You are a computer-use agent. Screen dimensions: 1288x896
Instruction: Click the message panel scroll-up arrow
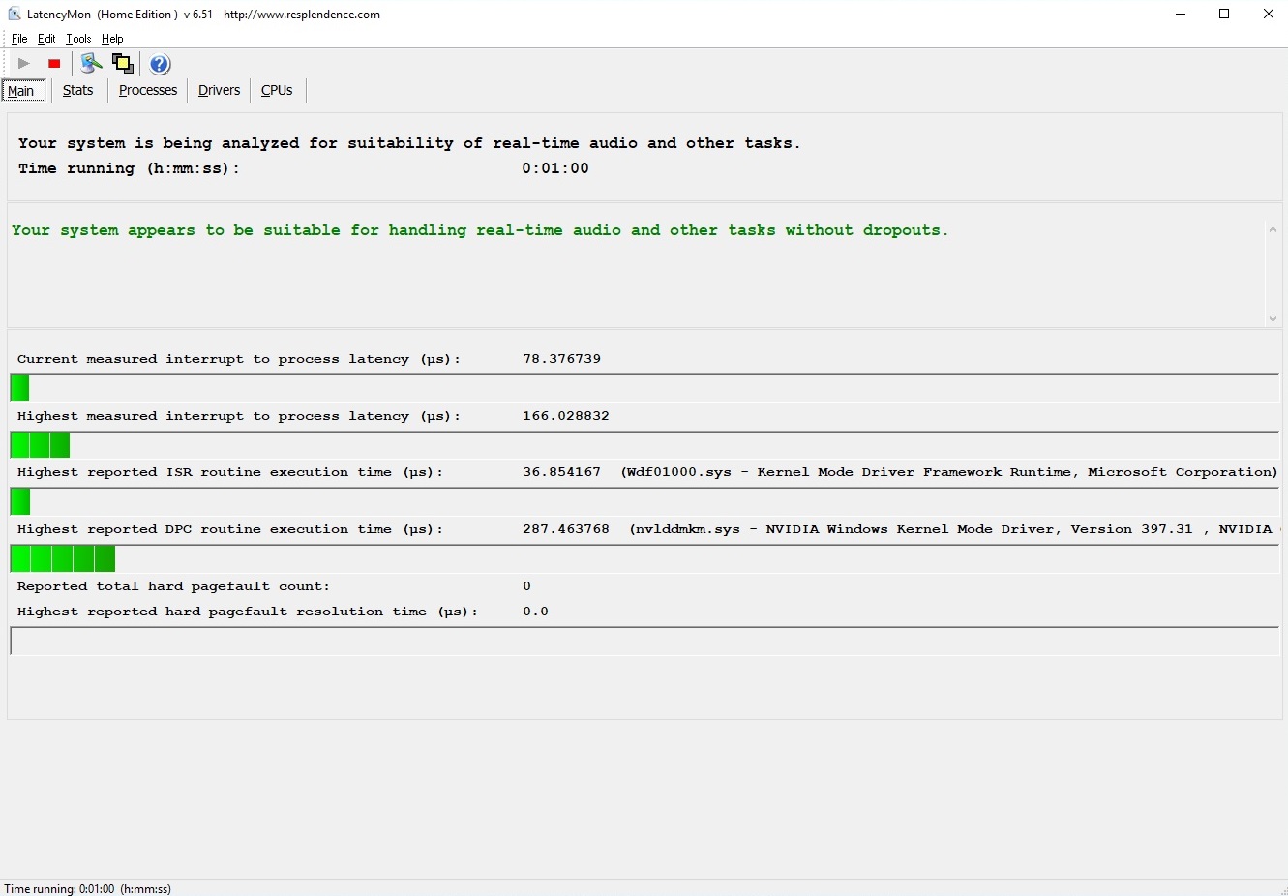click(x=1273, y=230)
